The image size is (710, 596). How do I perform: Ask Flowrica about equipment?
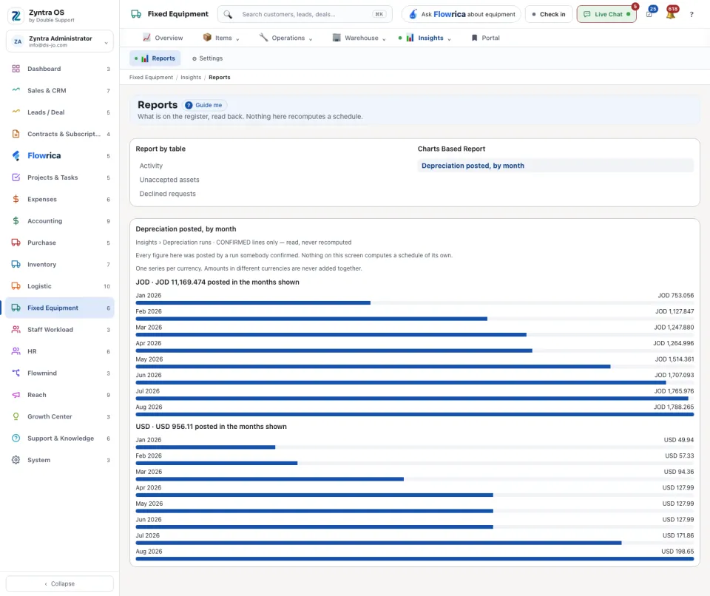(461, 15)
